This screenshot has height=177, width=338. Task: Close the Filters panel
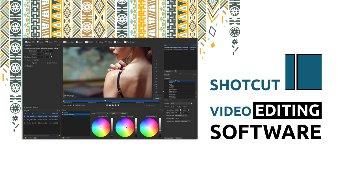click(x=162, y=110)
